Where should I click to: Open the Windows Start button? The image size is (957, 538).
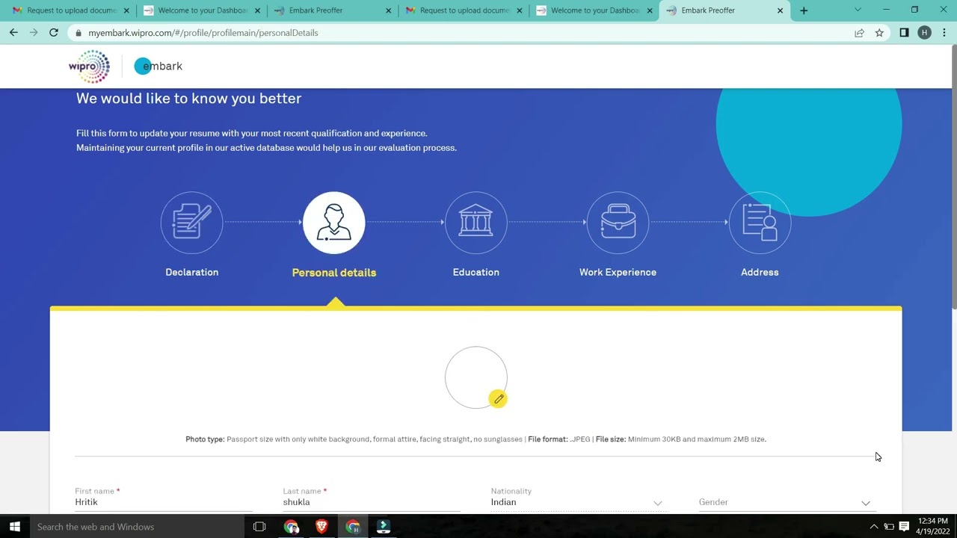15,527
